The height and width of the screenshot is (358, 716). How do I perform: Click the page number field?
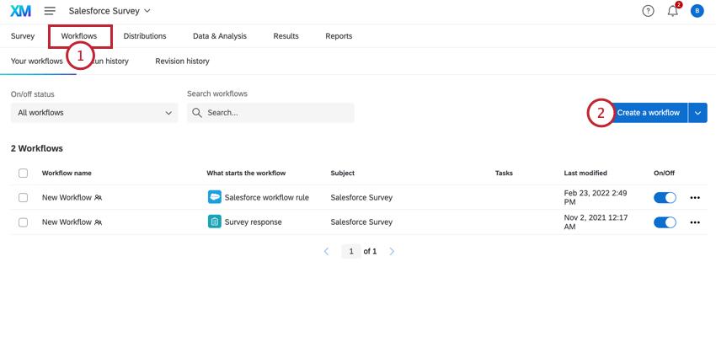(351, 251)
